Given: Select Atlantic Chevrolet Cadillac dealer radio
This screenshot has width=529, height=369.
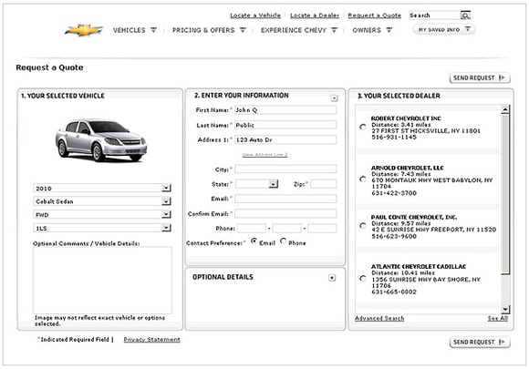Looking at the screenshot, I should click(363, 279).
